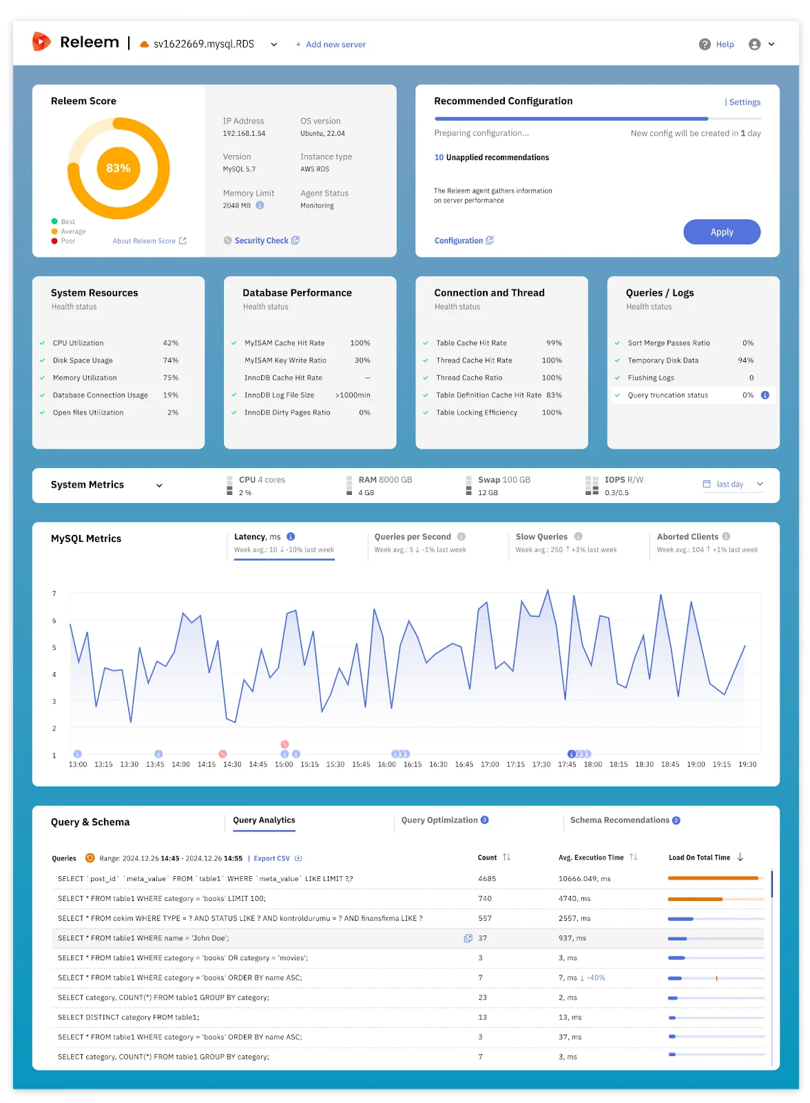This screenshot has width=810, height=1103.
Task: Click the red event marker near 14:30
Action: [222, 754]
